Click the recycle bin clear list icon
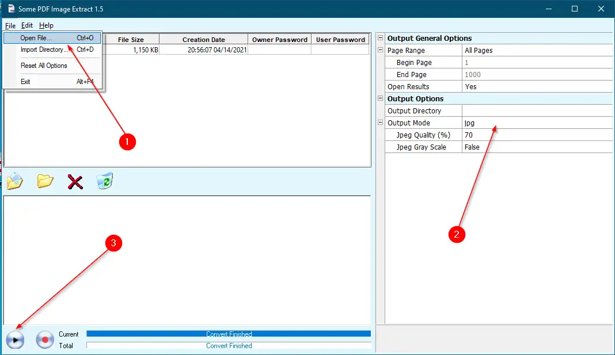This screenshot has width=615, height=355. [x=105, y=181]
